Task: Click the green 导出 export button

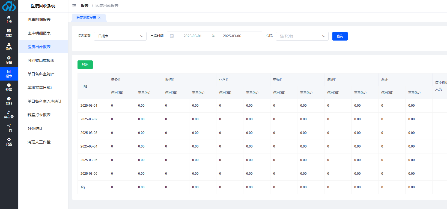Action: pos(85,65)
